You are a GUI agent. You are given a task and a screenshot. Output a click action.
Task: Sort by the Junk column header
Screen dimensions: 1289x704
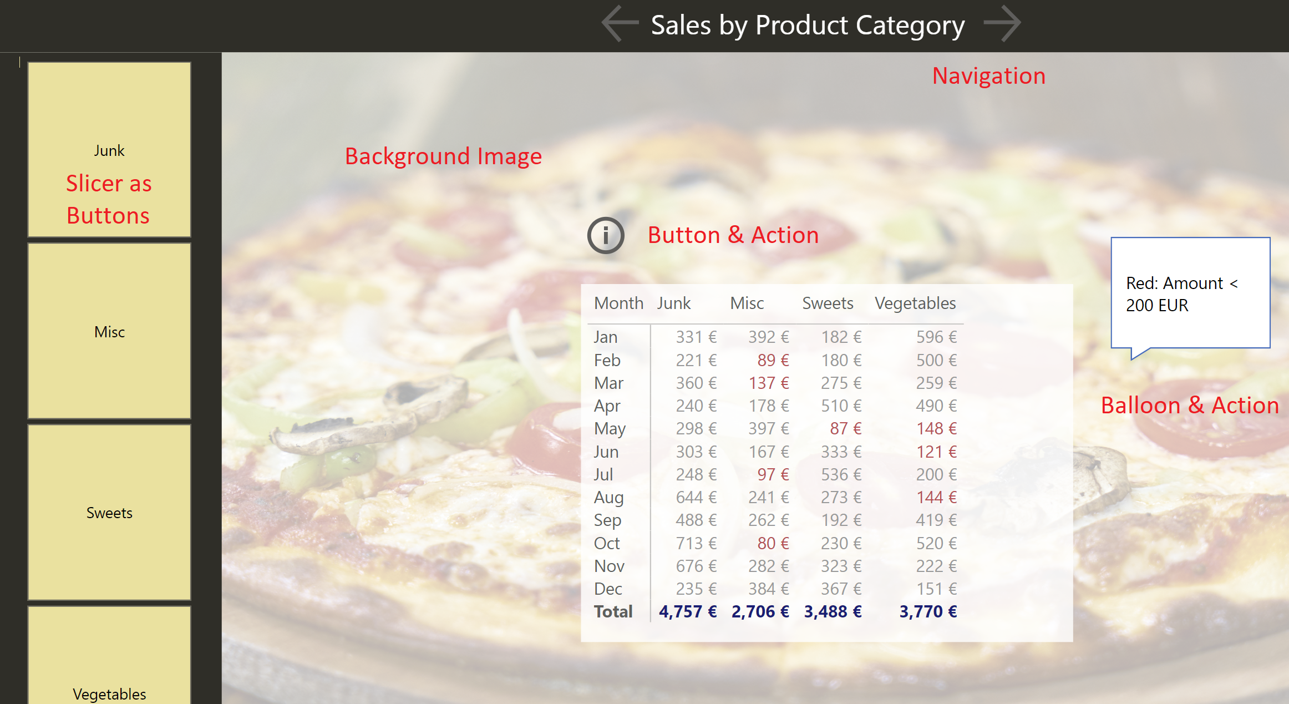click(673, 303)
